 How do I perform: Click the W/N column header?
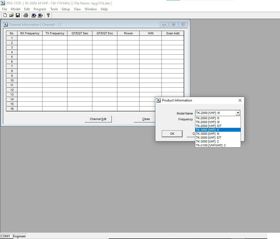coord(150,33)
